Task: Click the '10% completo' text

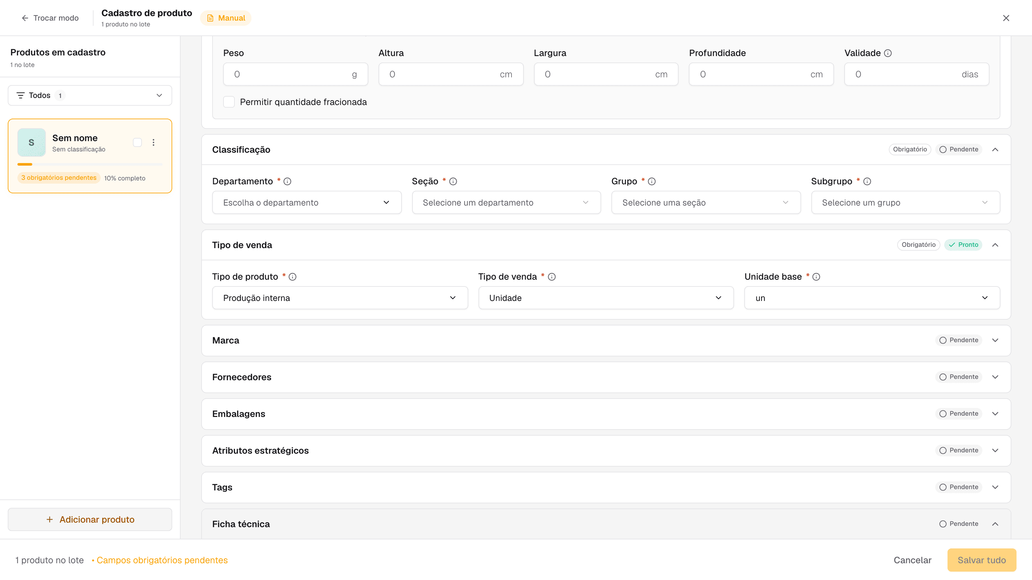Action: tap(124, 179)
